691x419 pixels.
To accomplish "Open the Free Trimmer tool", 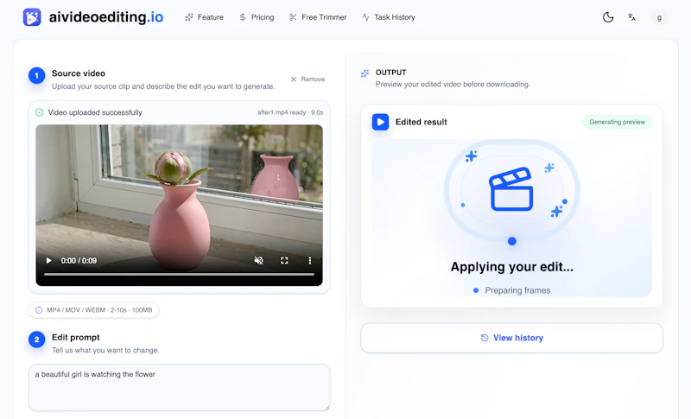I will pyautogui.click(x=318, y=17).
